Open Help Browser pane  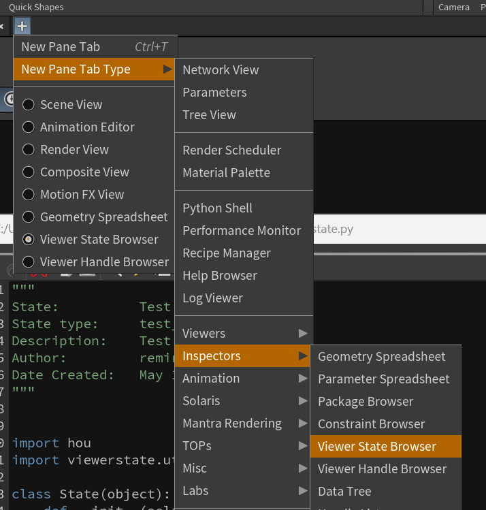pyautogui.click(x=244, y=276)
